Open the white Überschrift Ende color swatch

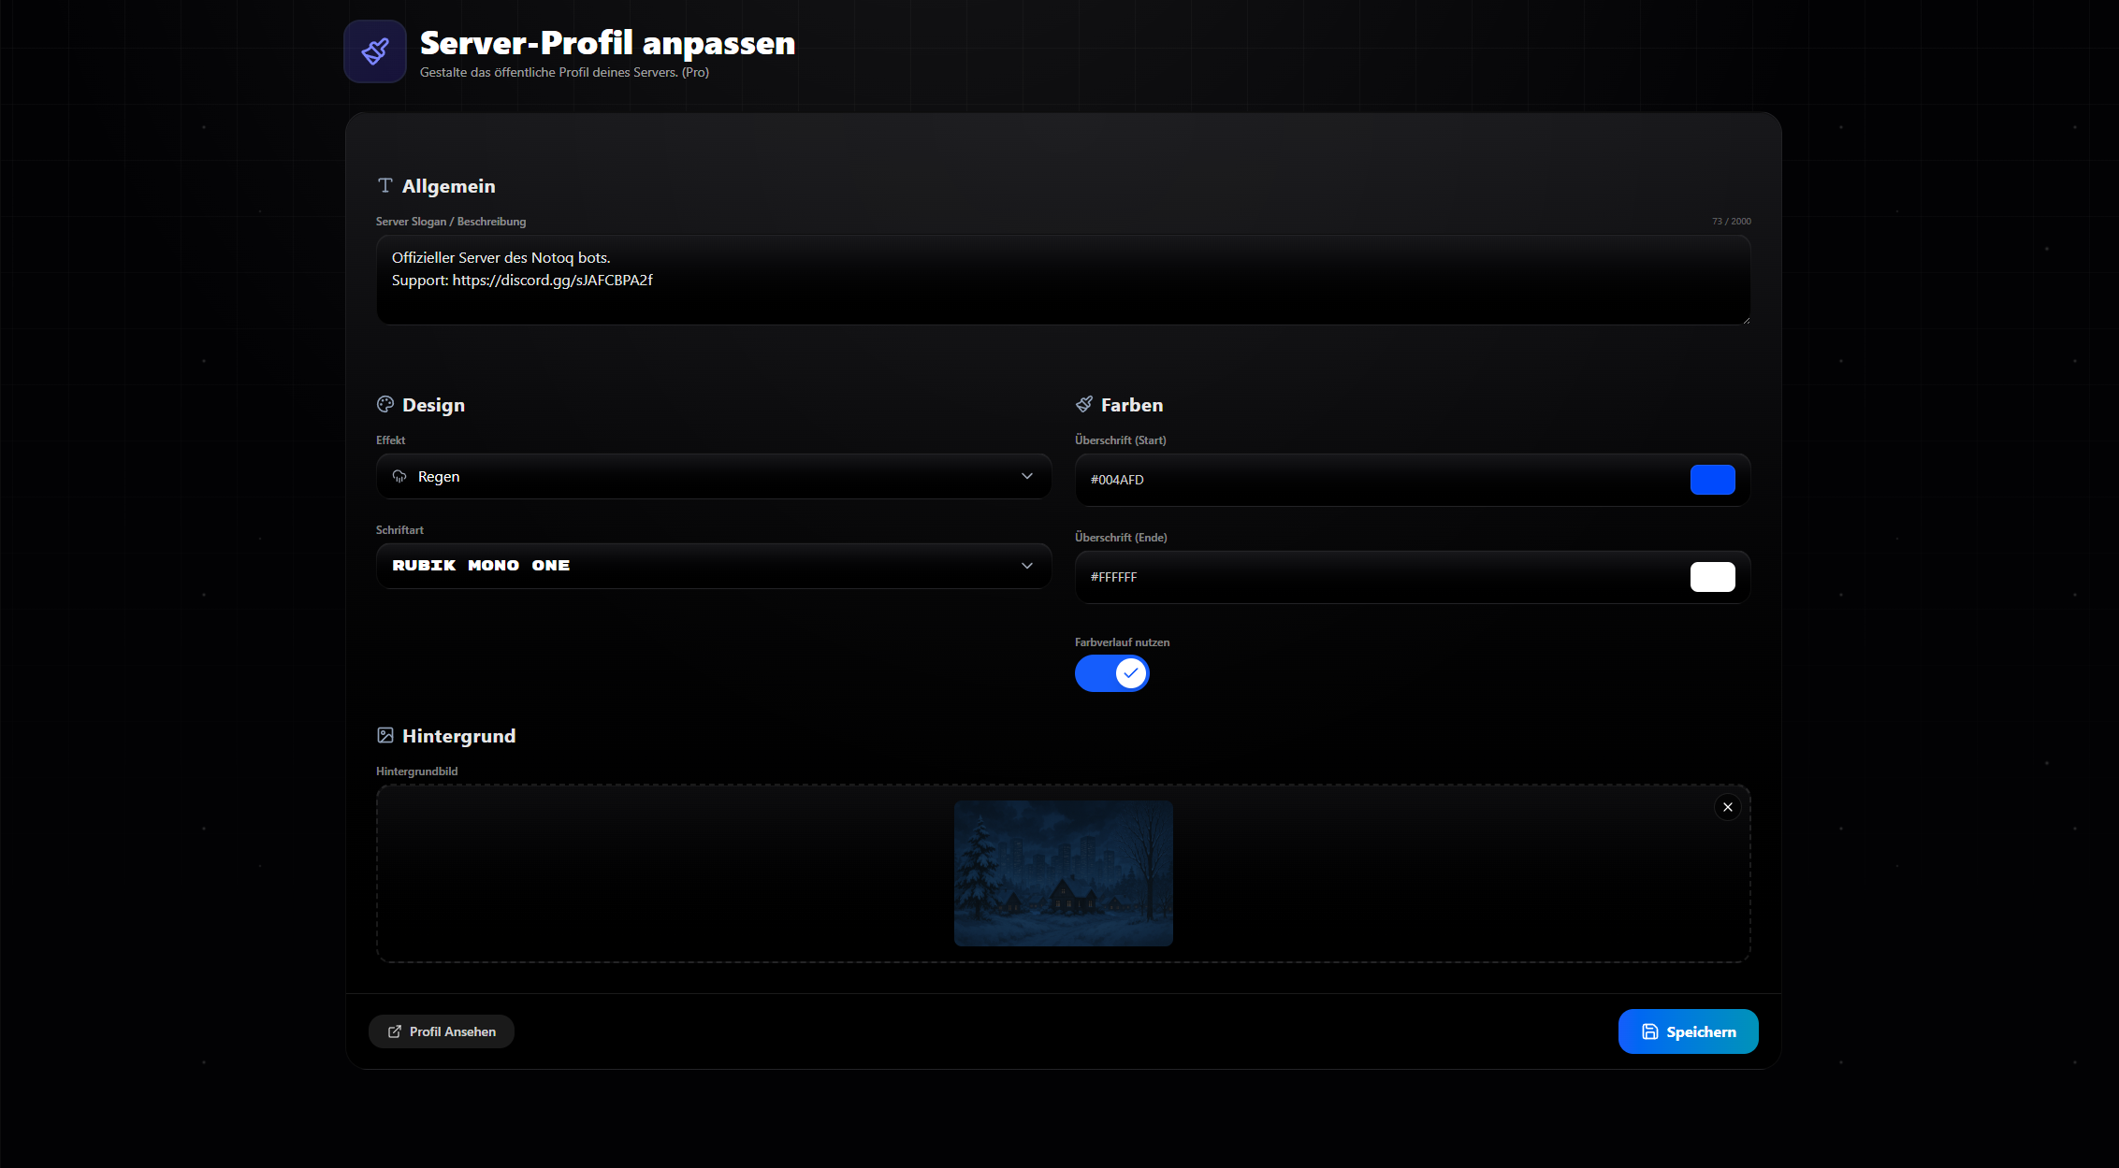click(x=1712, y=577)
